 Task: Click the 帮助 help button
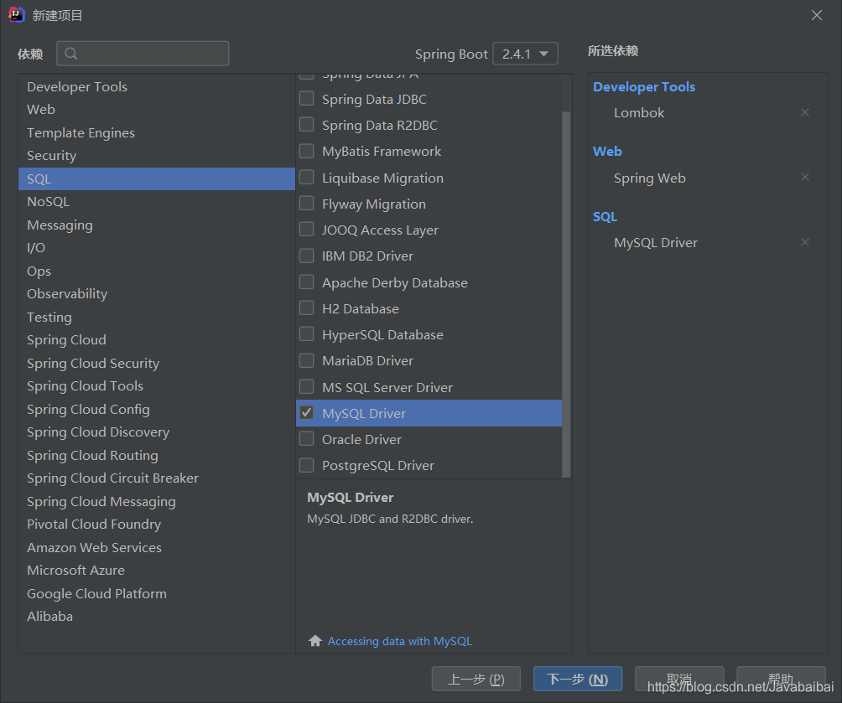[x=781, y=680]
